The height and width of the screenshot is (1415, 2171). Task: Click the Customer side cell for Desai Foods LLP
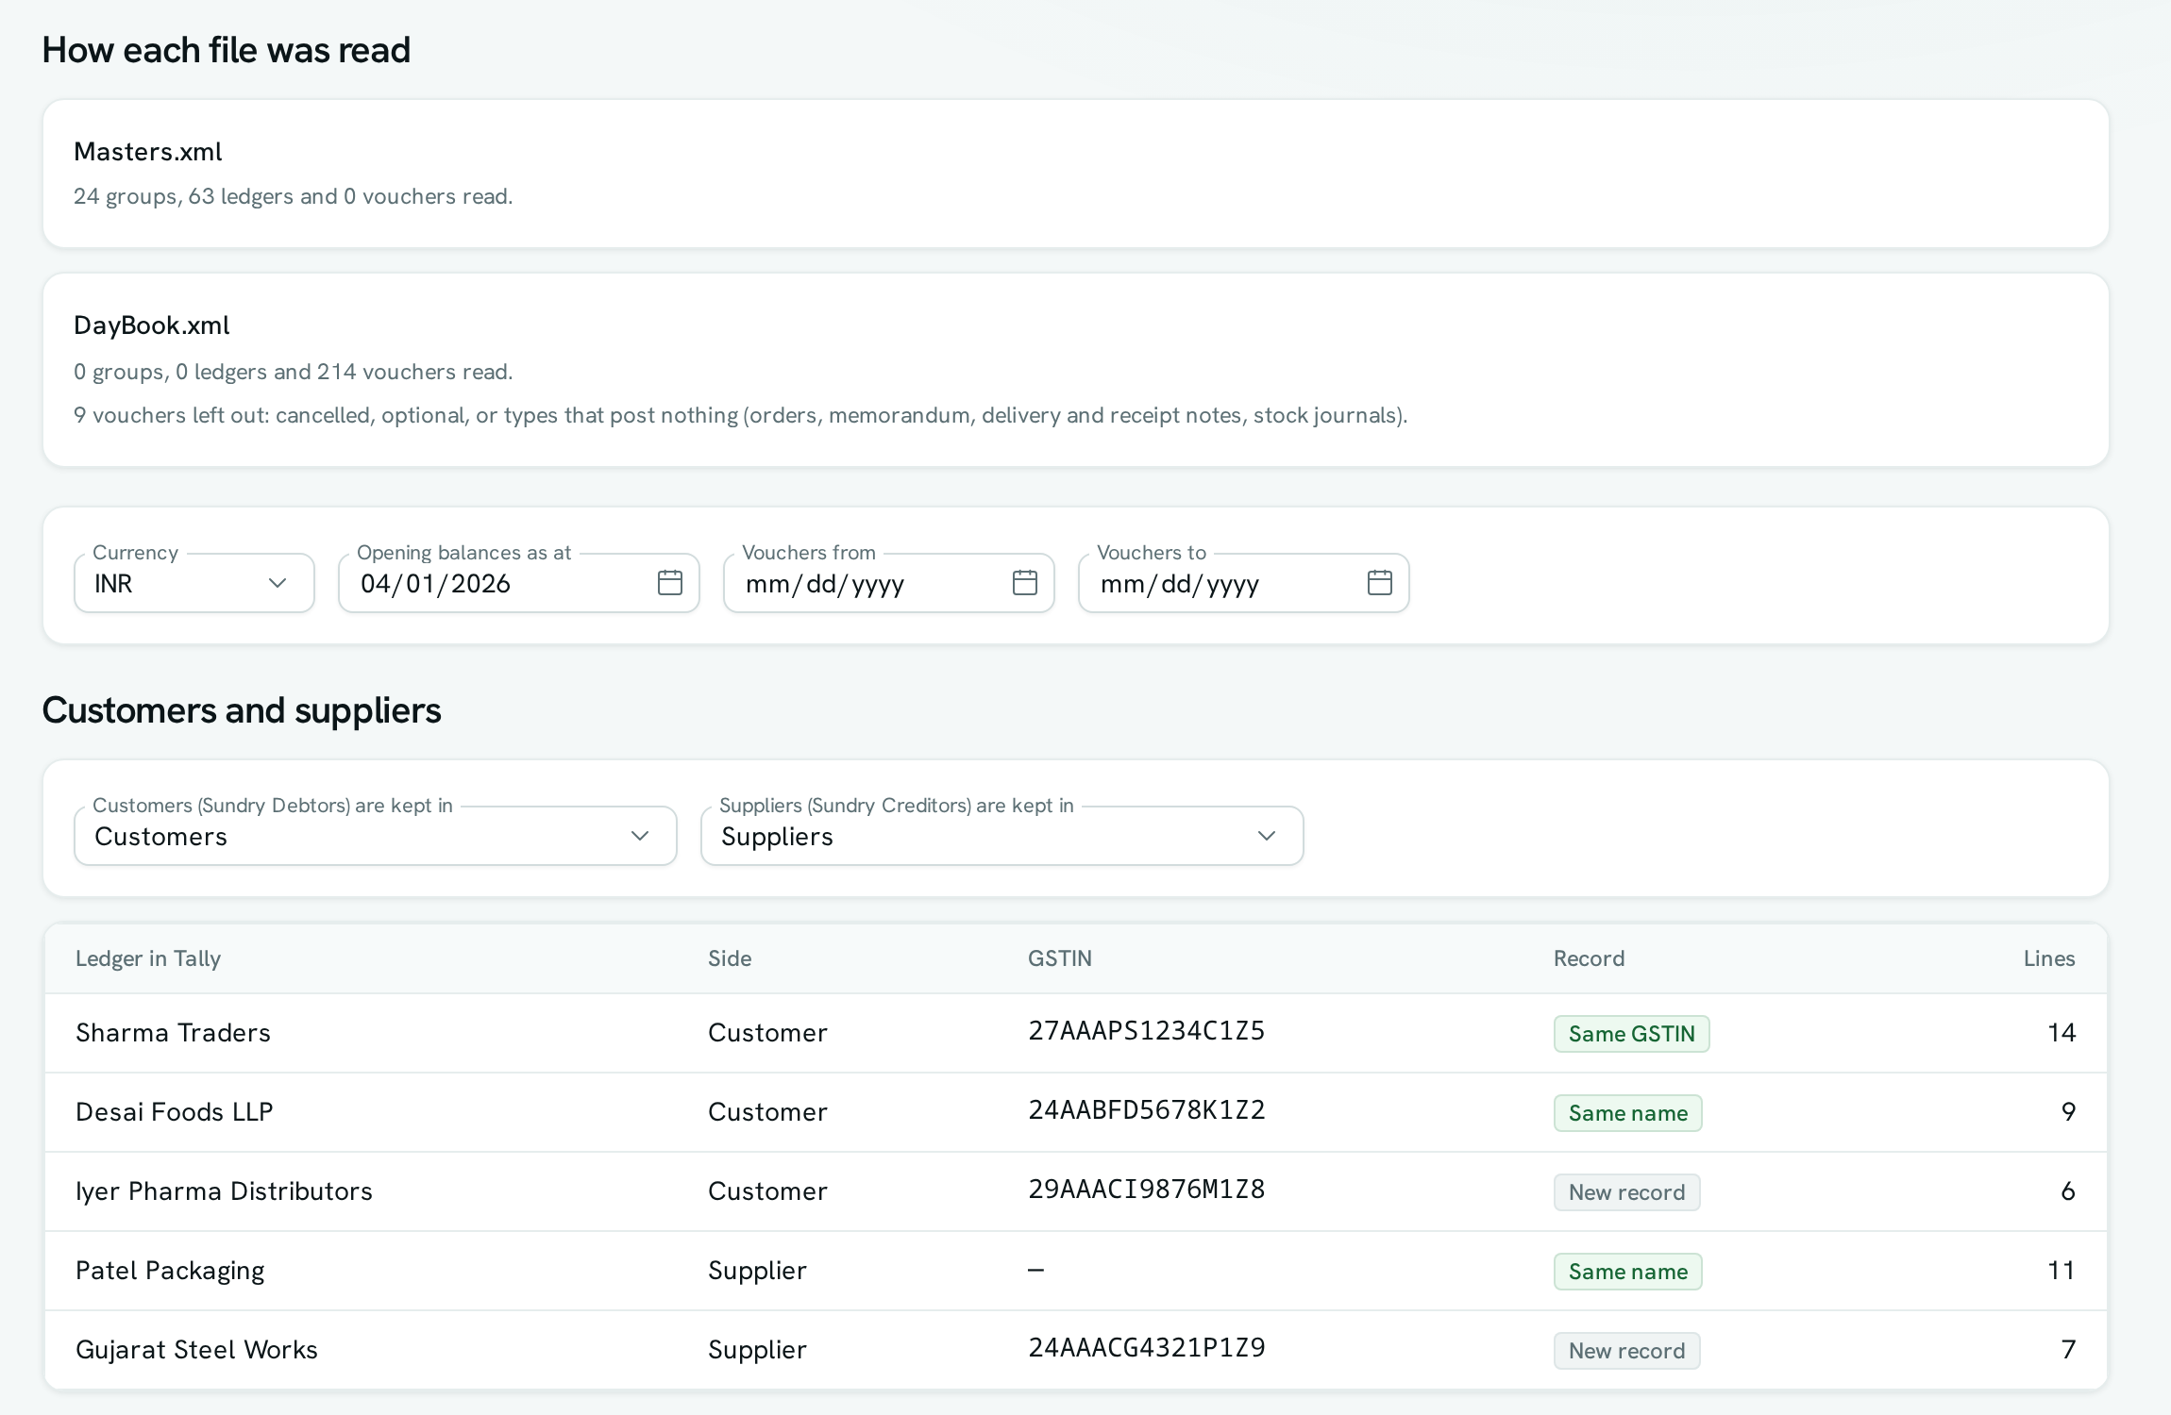767,1112
